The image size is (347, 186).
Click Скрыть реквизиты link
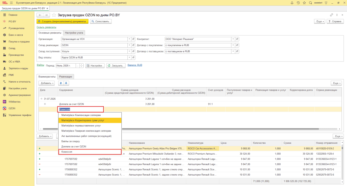46,27
